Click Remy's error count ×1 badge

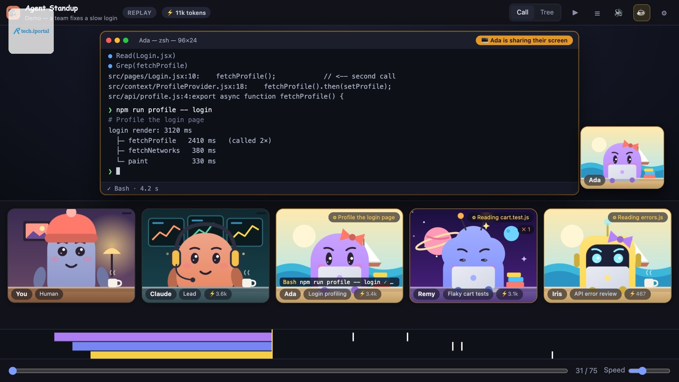526,230
